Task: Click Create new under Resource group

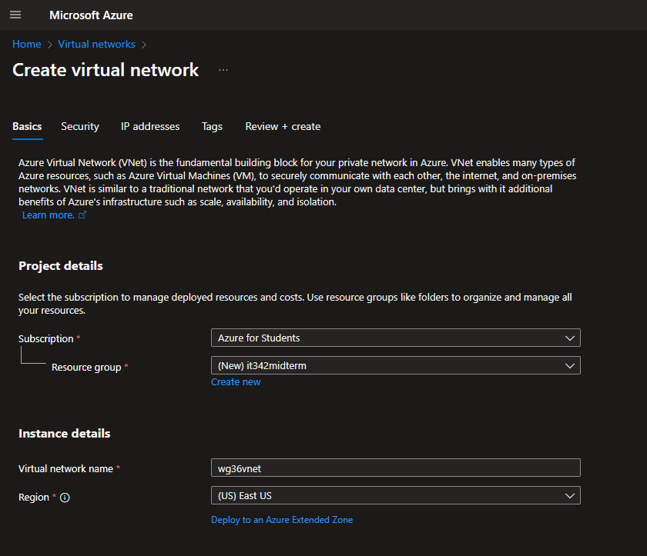Action: tap(236, 382)
